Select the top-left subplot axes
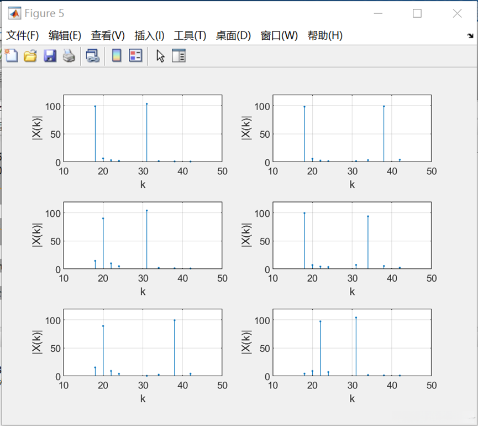478x426 pixels. coord(143,128)
